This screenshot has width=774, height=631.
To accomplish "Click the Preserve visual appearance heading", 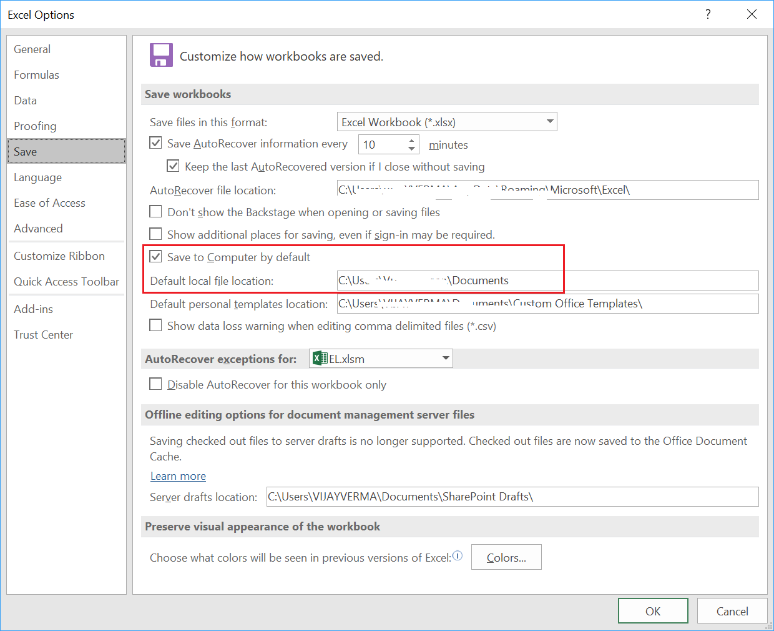I will pos(262,526).
